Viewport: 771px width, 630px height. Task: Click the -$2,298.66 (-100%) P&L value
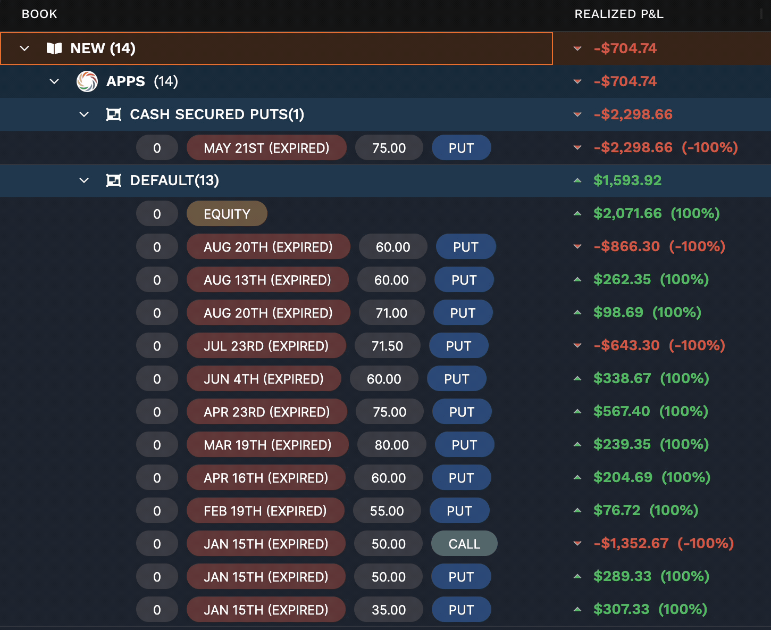pos(666,147)
